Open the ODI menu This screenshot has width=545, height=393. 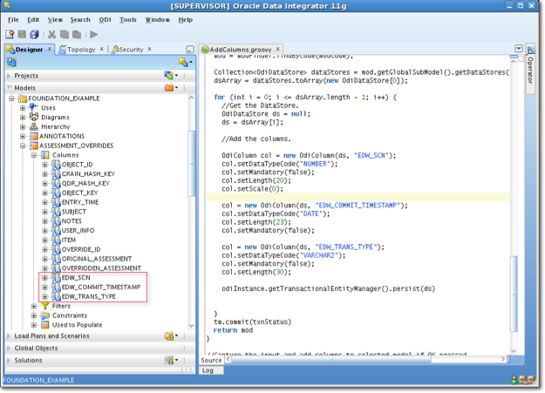(105, 20)
